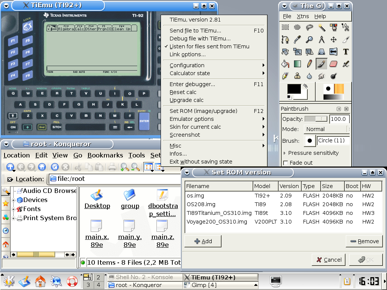Viewport: 387px width, 290px height.
Task: Select the Blend gradient tool
Action: coord(297,64)
